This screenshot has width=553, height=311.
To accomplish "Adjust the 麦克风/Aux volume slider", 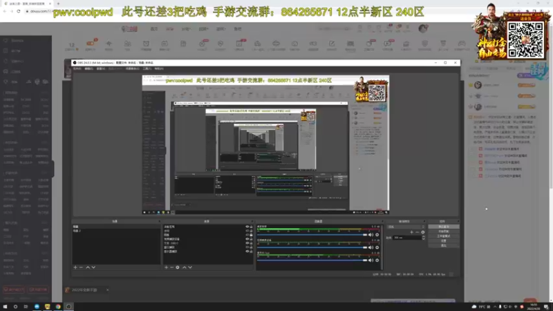I will [x=312, y=261].
